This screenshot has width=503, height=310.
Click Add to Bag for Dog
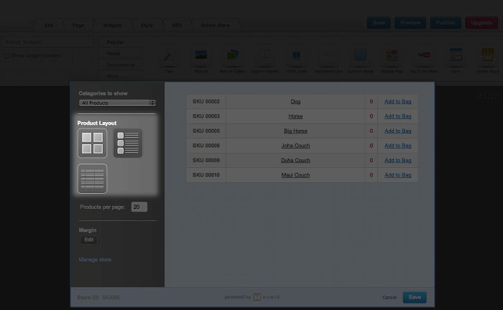click(398, 101)
